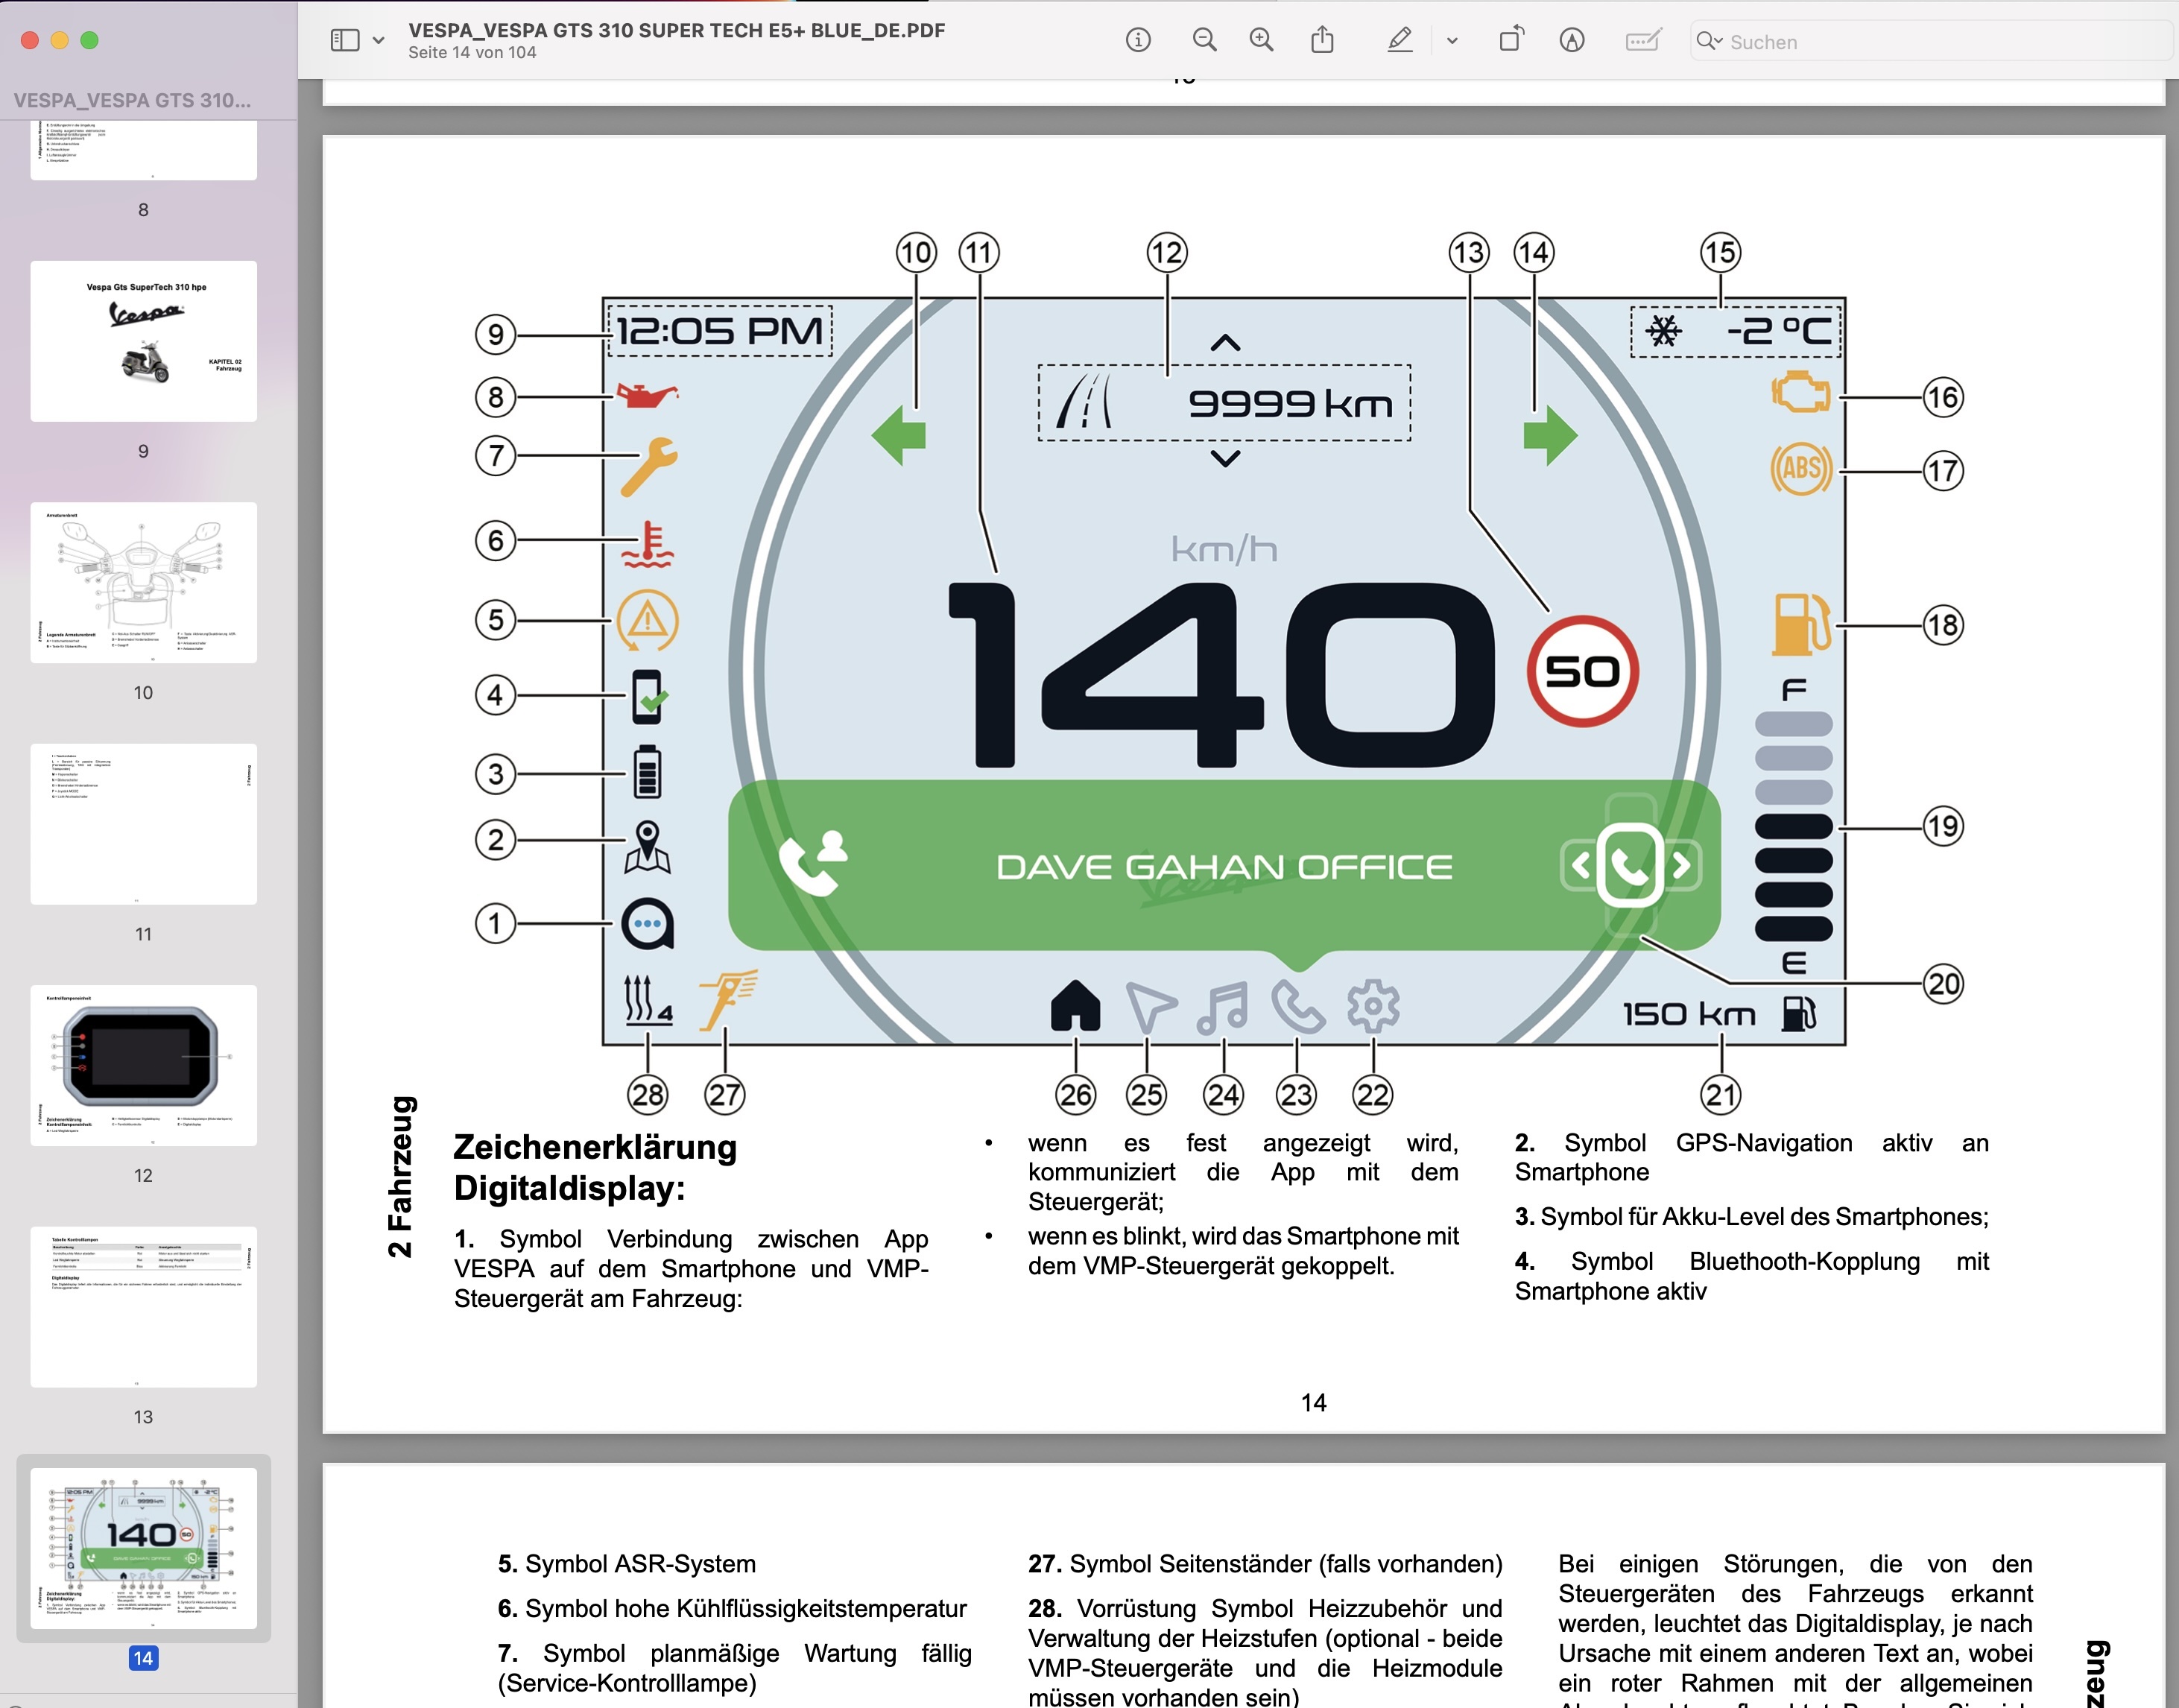Expand highlight color options arrow
The height and width of the screenshot is (1708, 2179).
1452,41
